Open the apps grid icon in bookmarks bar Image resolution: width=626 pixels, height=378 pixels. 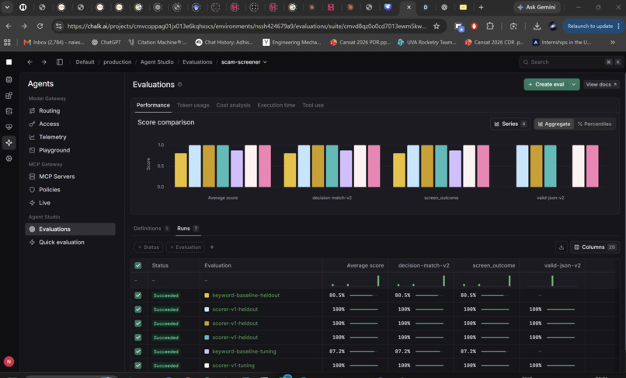7,43
